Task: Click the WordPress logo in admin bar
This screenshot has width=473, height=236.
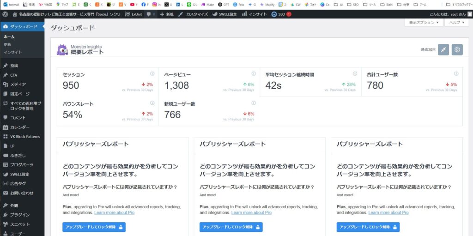Action: pyautogui.click(x=5, y=14)
